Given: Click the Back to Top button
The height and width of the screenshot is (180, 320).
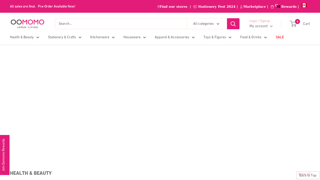Looking at the screenshot, I should [x=308, y=175].
